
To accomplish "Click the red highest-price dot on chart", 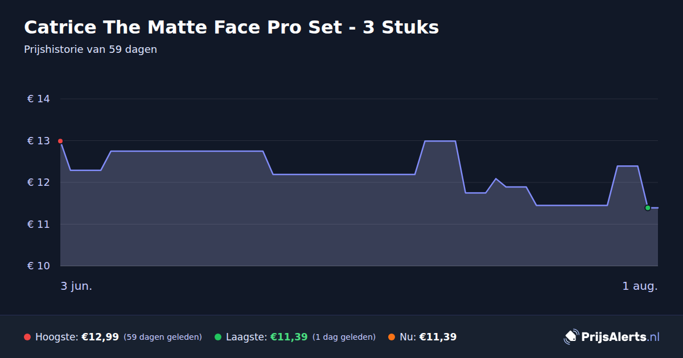I will click(60, 141).
